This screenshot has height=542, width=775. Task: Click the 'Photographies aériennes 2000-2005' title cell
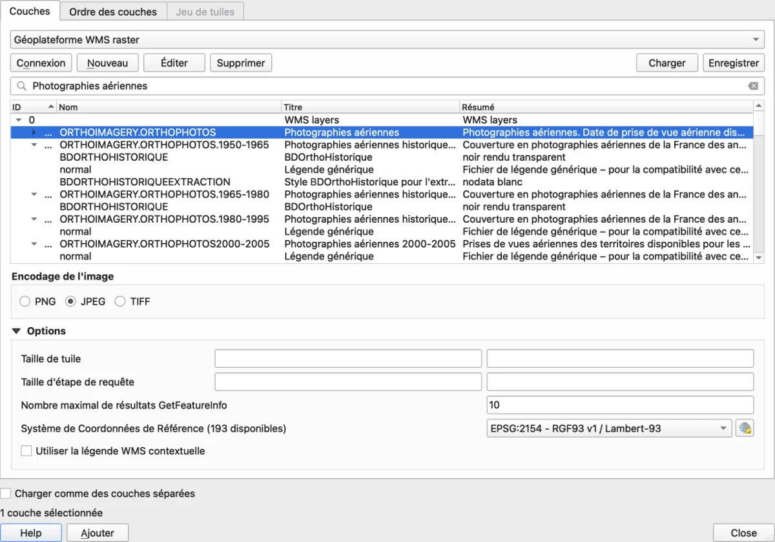click(x=370, y=244)
